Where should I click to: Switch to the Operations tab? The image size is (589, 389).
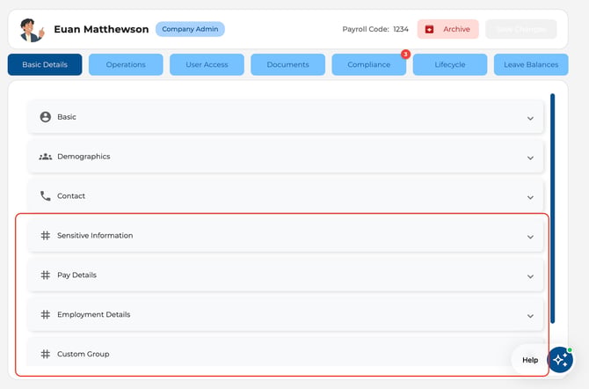tap(126, 65)
